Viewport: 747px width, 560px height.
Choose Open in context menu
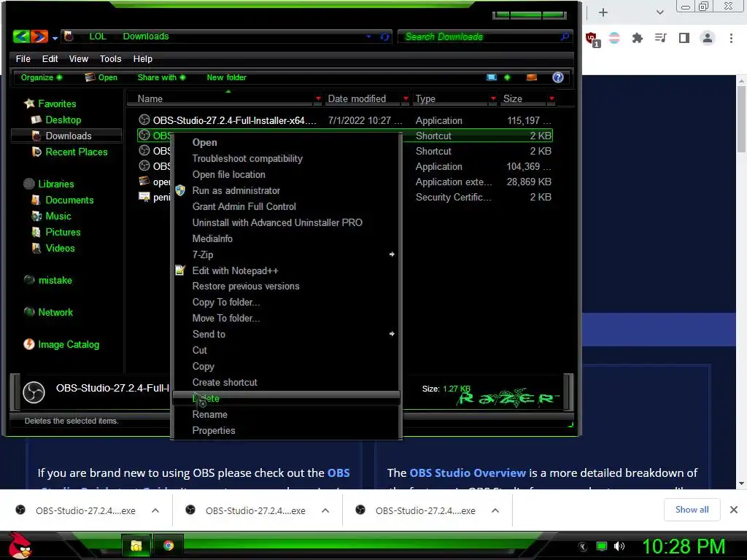pyautogui.click(x=286, y=142)
